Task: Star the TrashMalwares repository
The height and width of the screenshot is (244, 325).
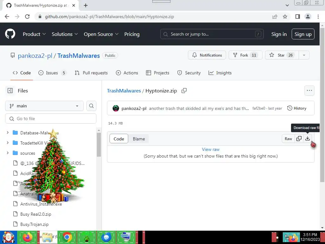Action: pyautogui.click(x=282, y=55)
